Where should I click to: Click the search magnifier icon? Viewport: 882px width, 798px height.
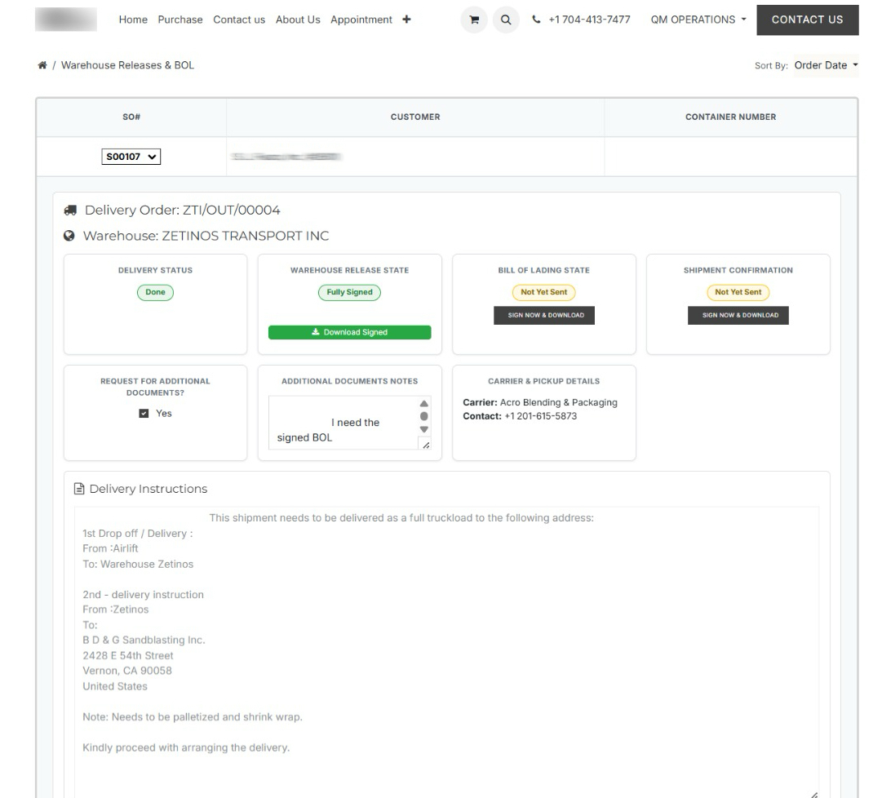coord(506,20)
